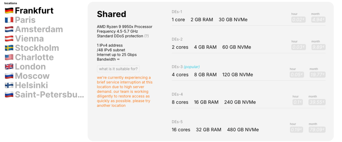Open the "what is it suitable for?" button
342x142 pixels.
coord(118,69)
